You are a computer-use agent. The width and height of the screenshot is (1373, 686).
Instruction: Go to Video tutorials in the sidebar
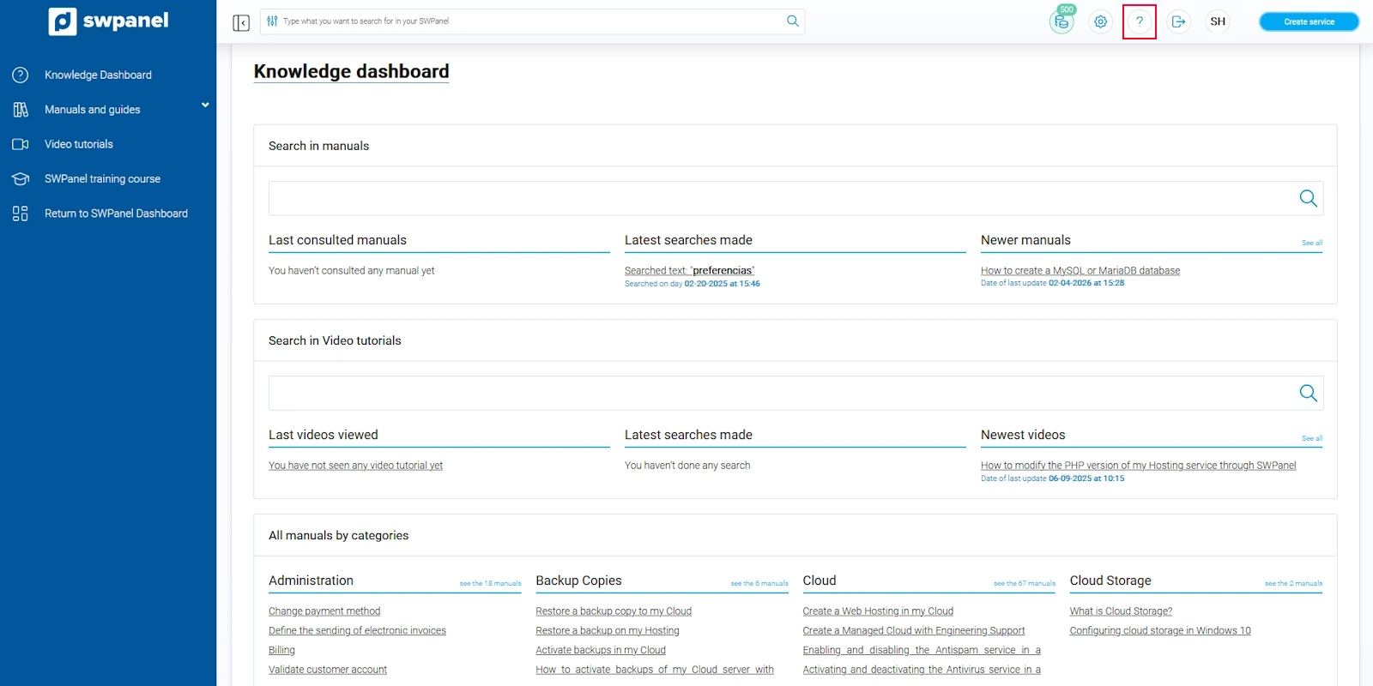(79, 144)
